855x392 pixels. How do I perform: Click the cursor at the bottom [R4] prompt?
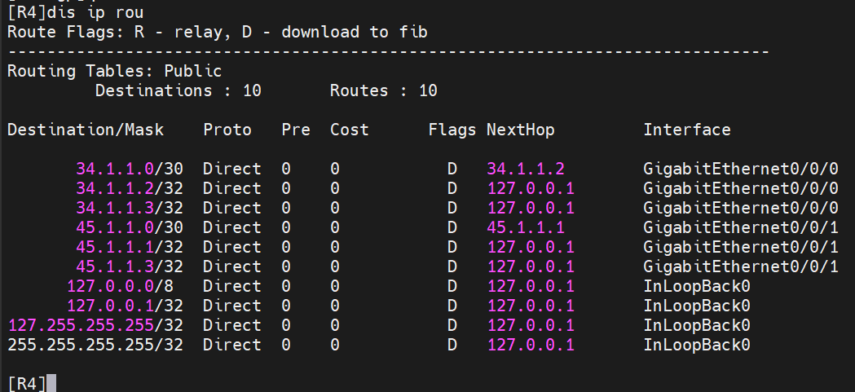click(51, 383)
